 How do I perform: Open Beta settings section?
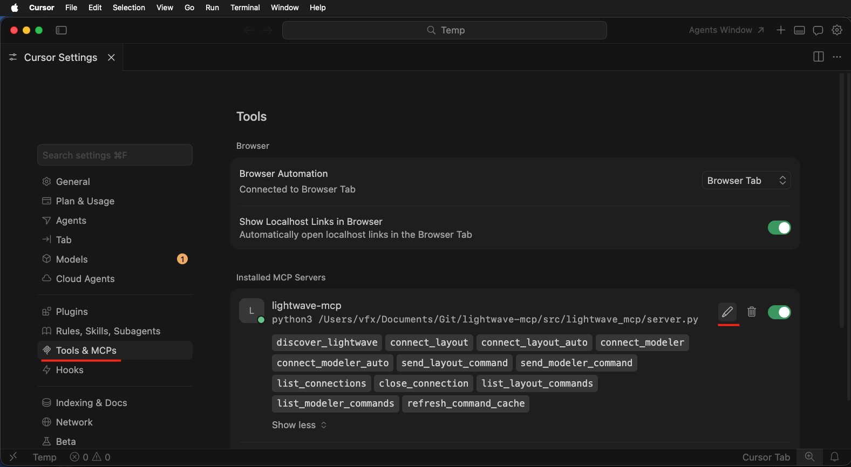coord(115,442)
